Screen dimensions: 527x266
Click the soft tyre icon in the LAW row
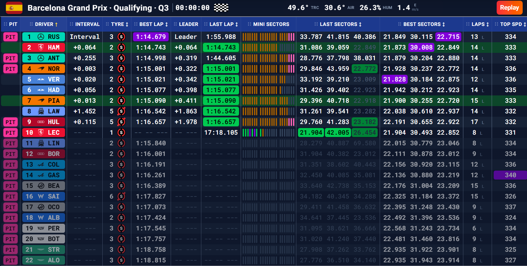121,111
